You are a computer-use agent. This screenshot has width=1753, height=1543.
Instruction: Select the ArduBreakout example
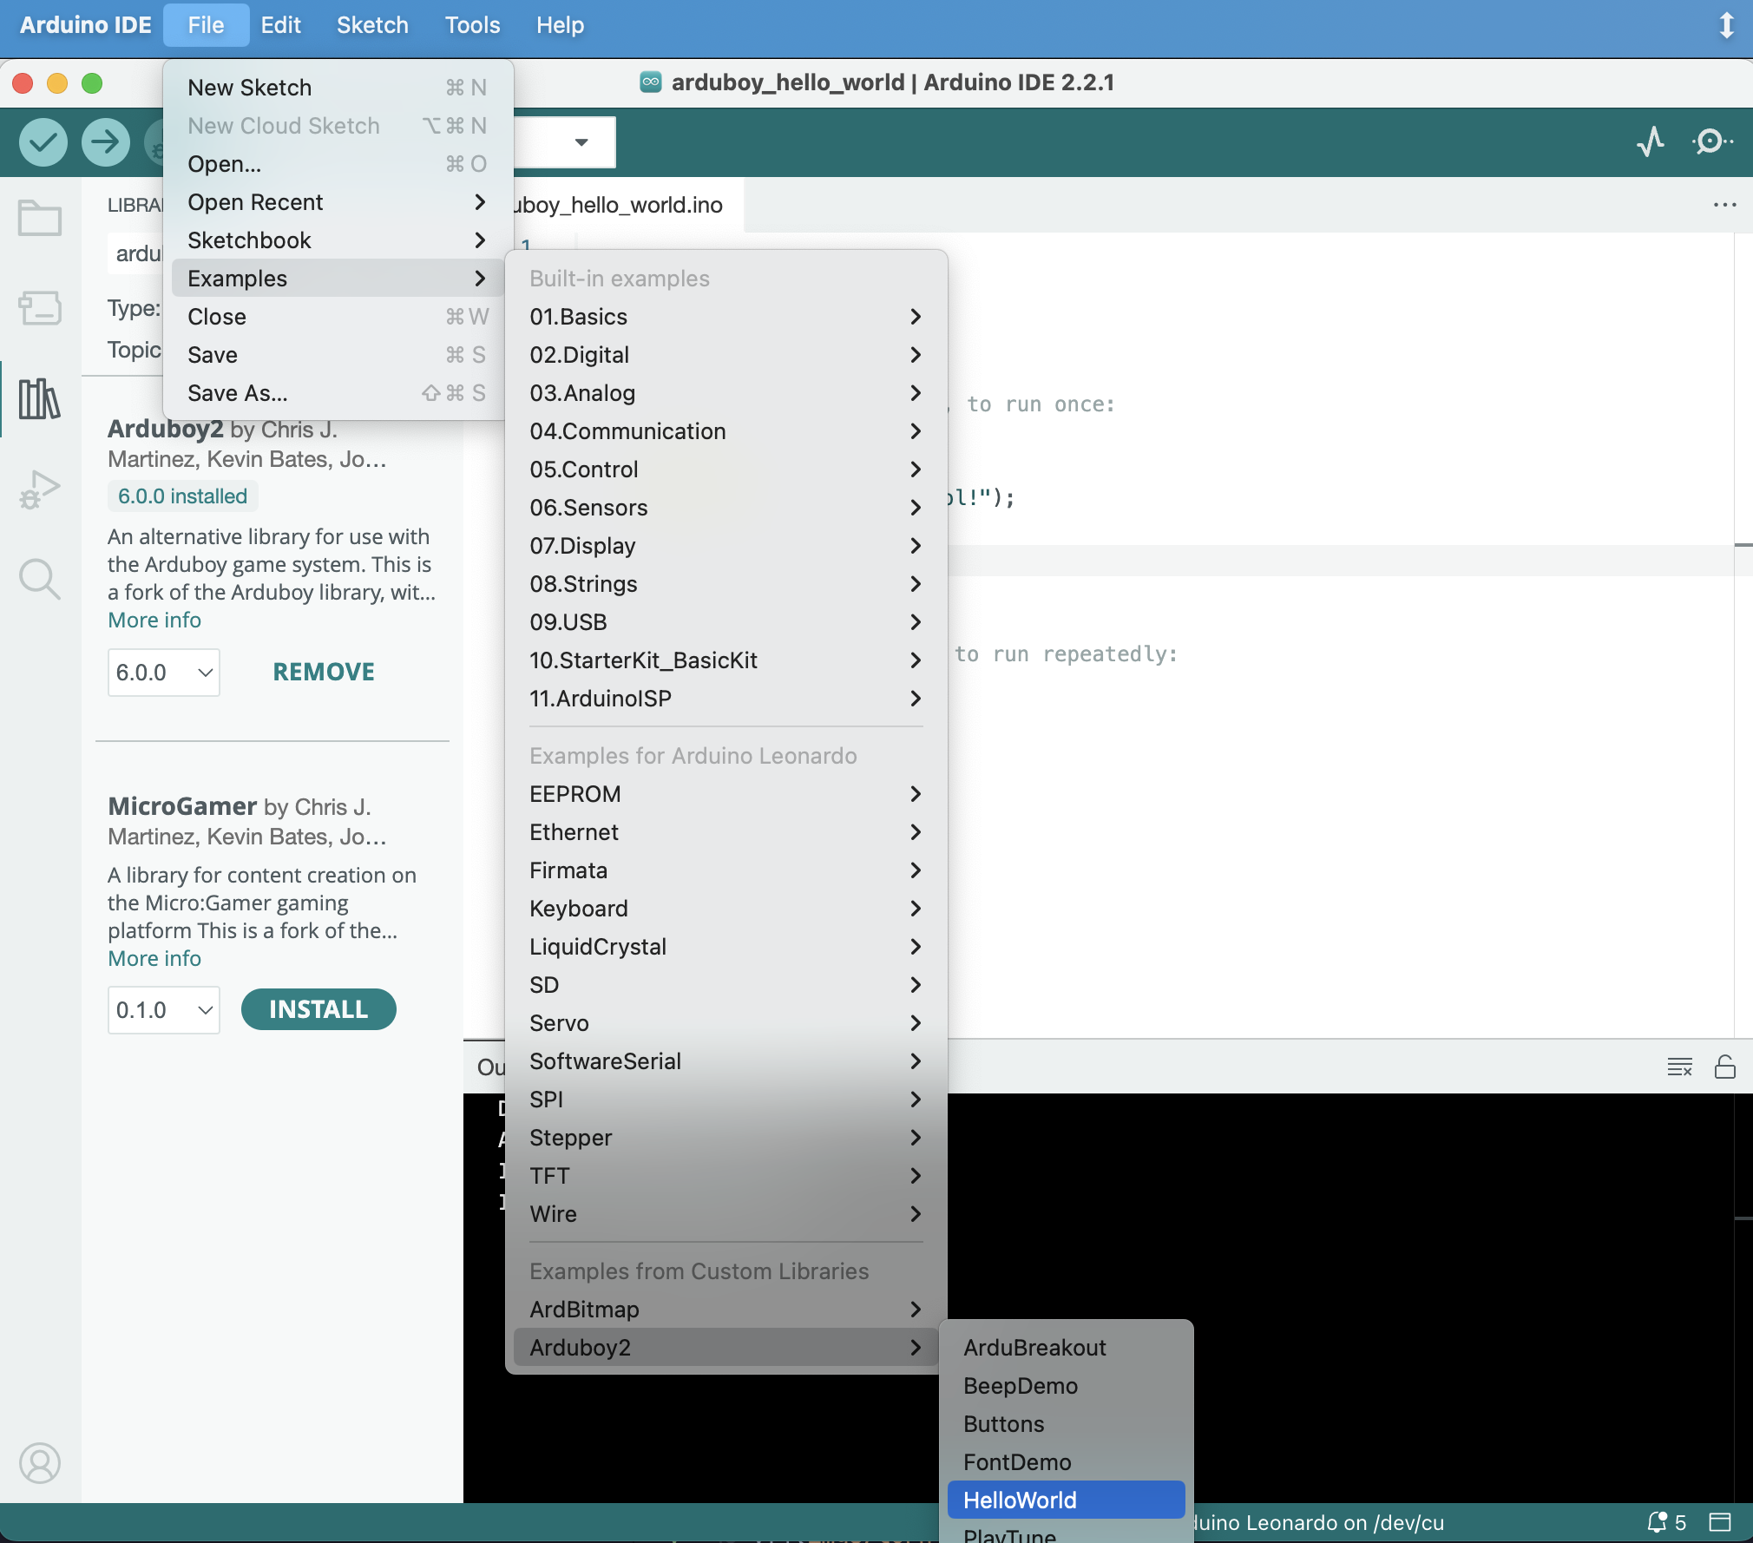tap(1066, 1348)
